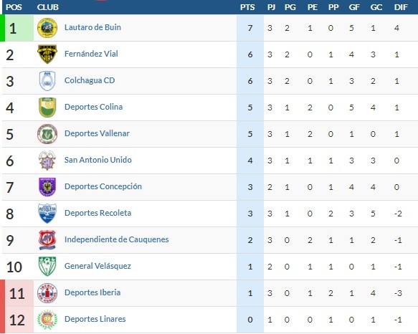Image resolution: width=418 pixels, height=334 pixels.
Task: Click the Deportes Vallenar round badge
Action: pos(47,134)
